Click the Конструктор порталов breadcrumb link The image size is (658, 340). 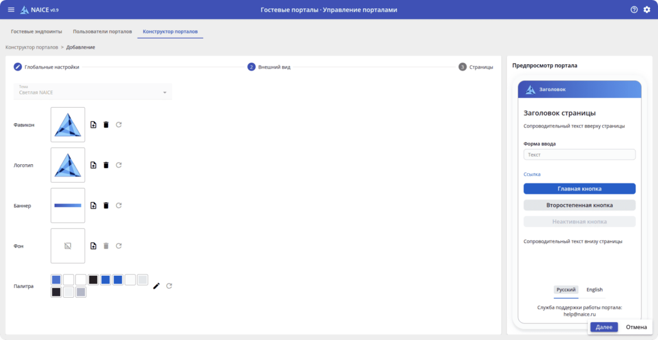click(31, 47)
